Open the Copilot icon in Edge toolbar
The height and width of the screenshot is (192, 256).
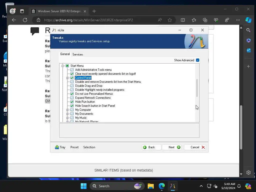248,20
